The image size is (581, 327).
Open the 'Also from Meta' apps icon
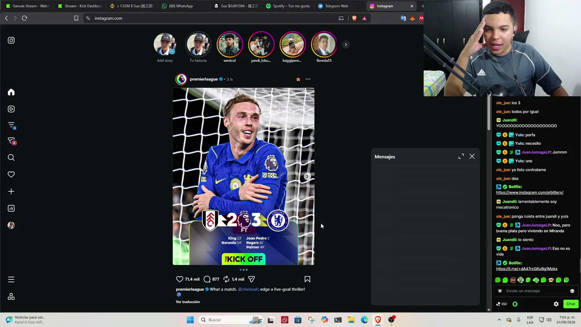(x=11, y=297)
